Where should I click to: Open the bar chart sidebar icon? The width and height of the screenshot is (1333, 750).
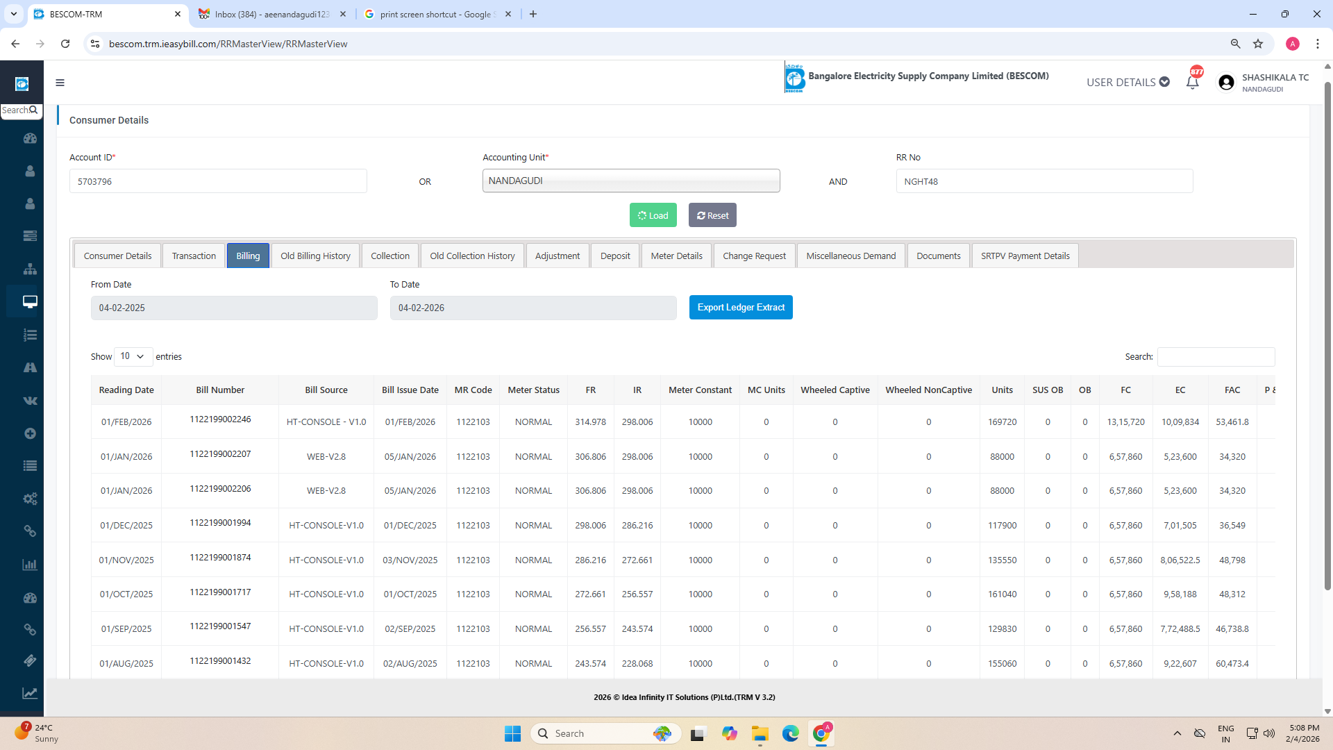(30, 565)
